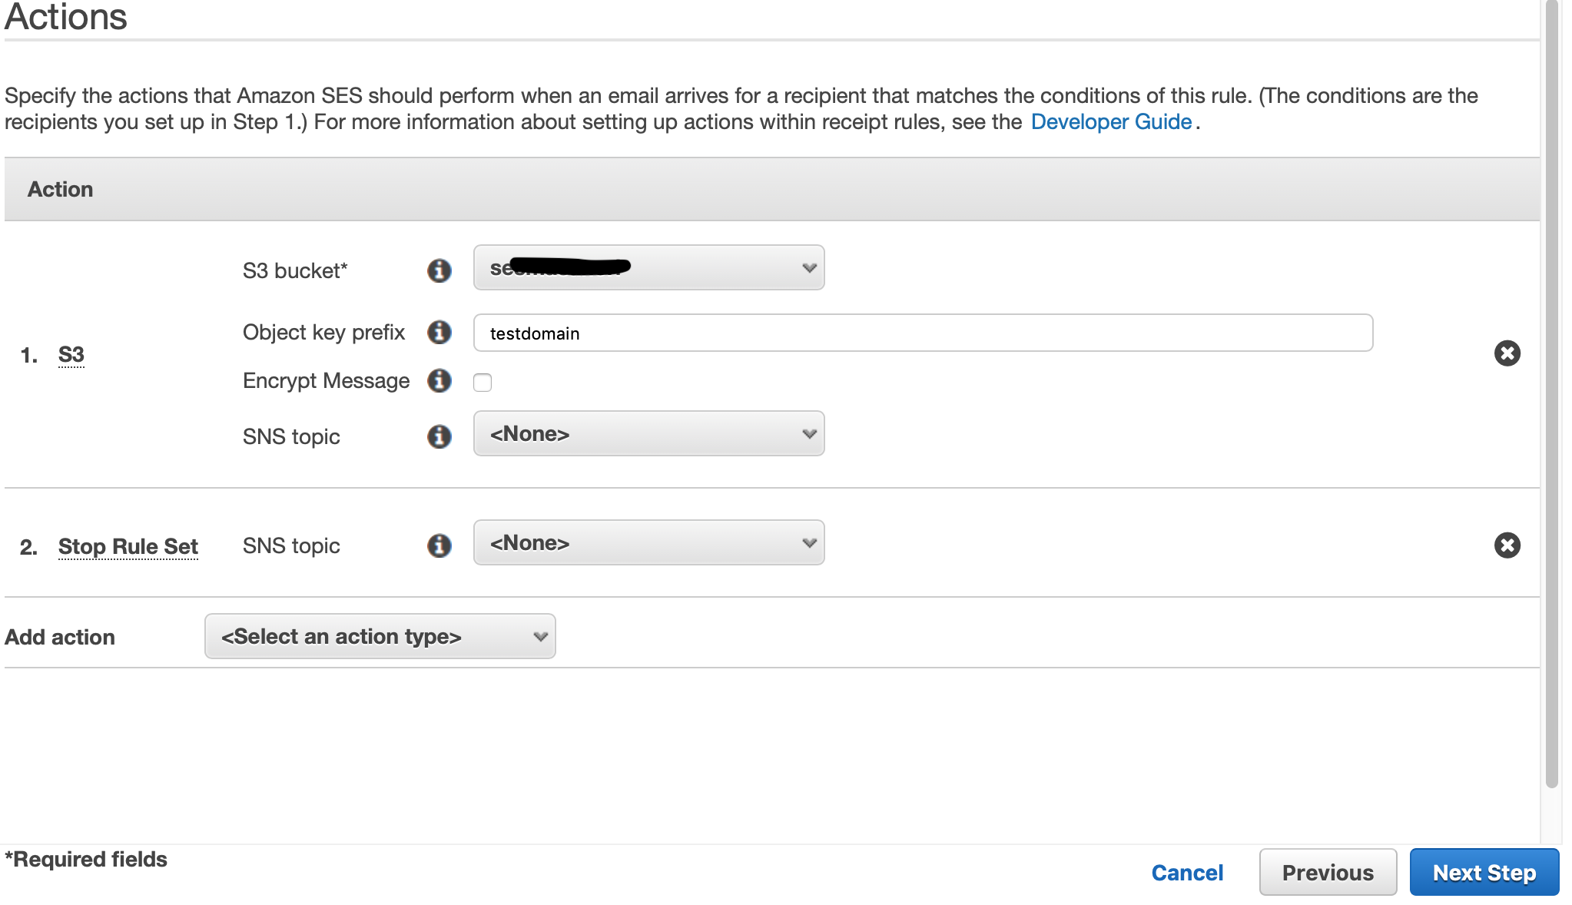Screen dimensions: 1572x905
Task: Click the S3 bucket info icon
Action: (x=439, y=269)
